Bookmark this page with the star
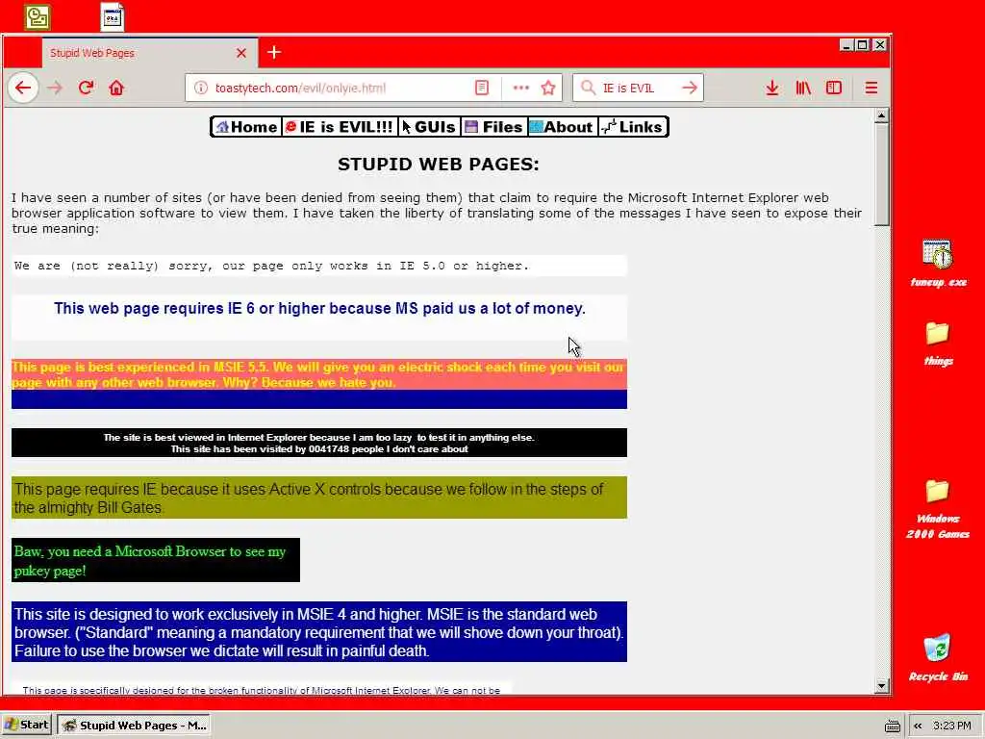This screenshot has height=739, width=985. [x=548, y=88]
